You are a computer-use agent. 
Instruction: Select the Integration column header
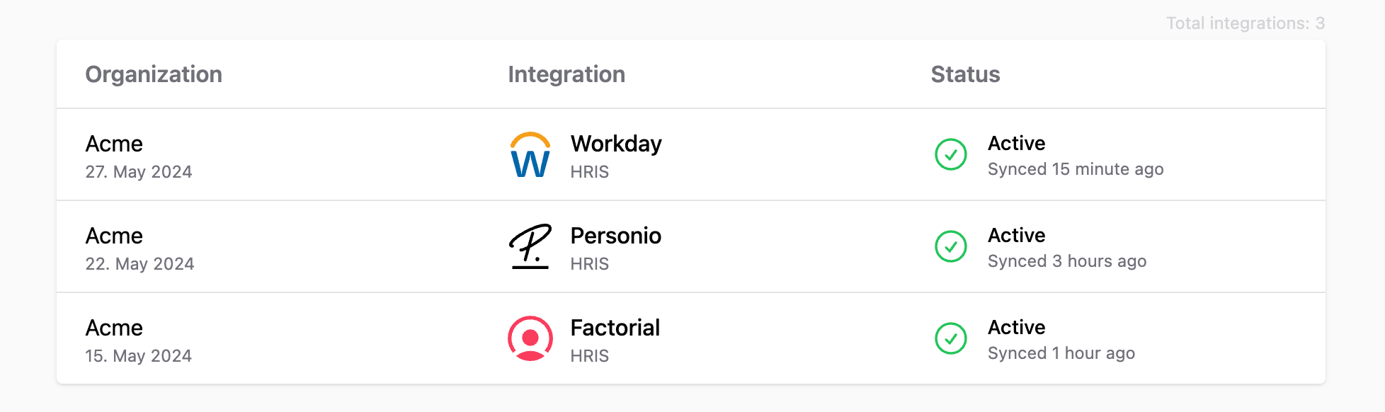pyautogui.click(x=566, y=74)
